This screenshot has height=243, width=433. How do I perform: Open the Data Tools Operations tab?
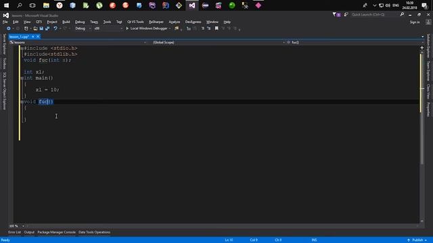[x=94, y=232]
